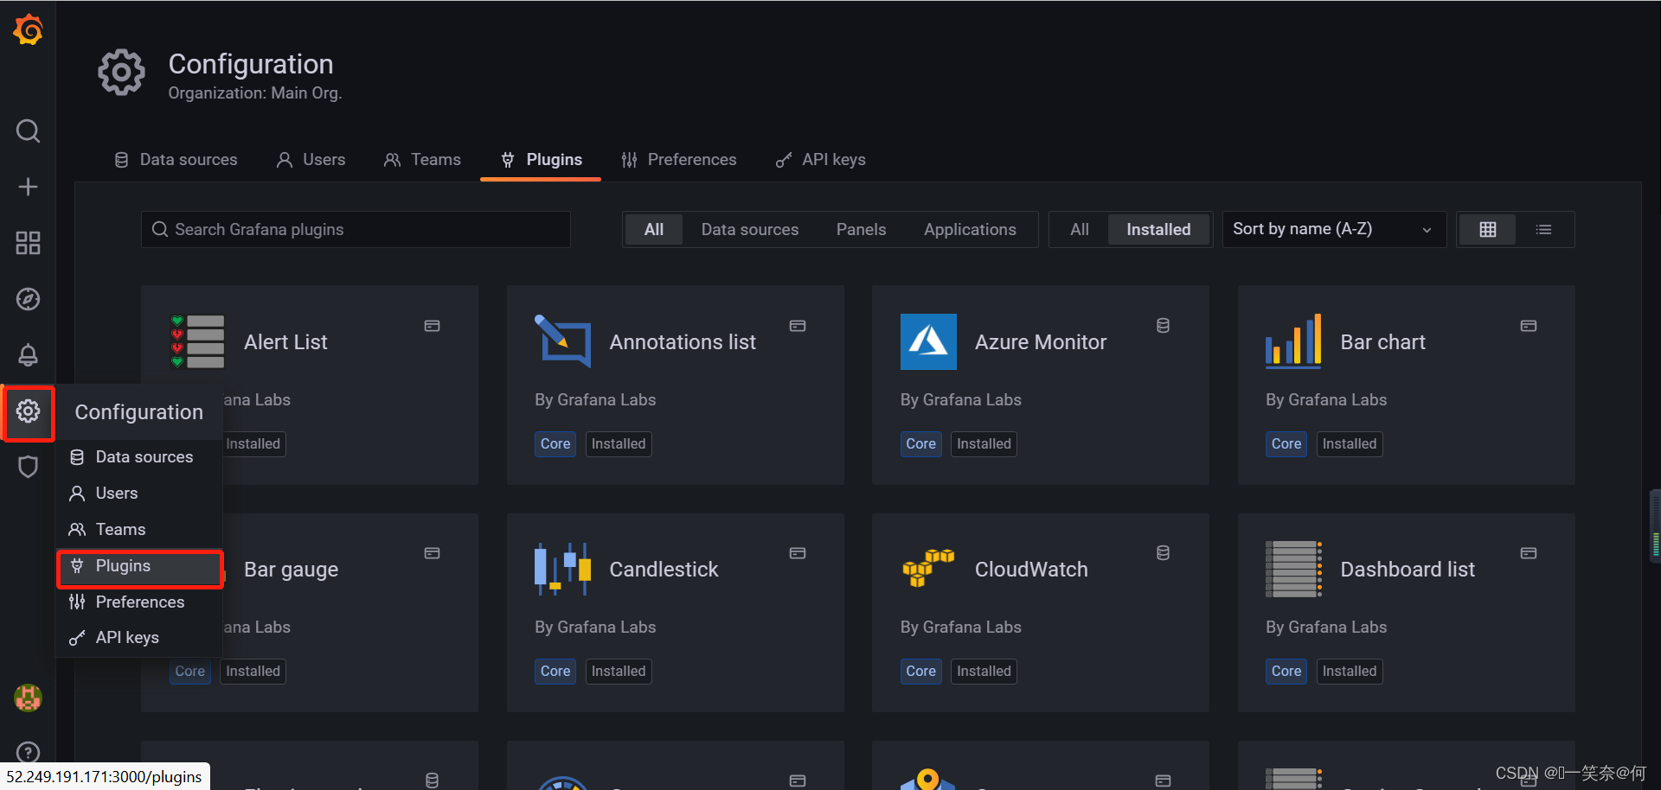
Task: Open the search magnifier in sidebar
Action: pos(28,131)
